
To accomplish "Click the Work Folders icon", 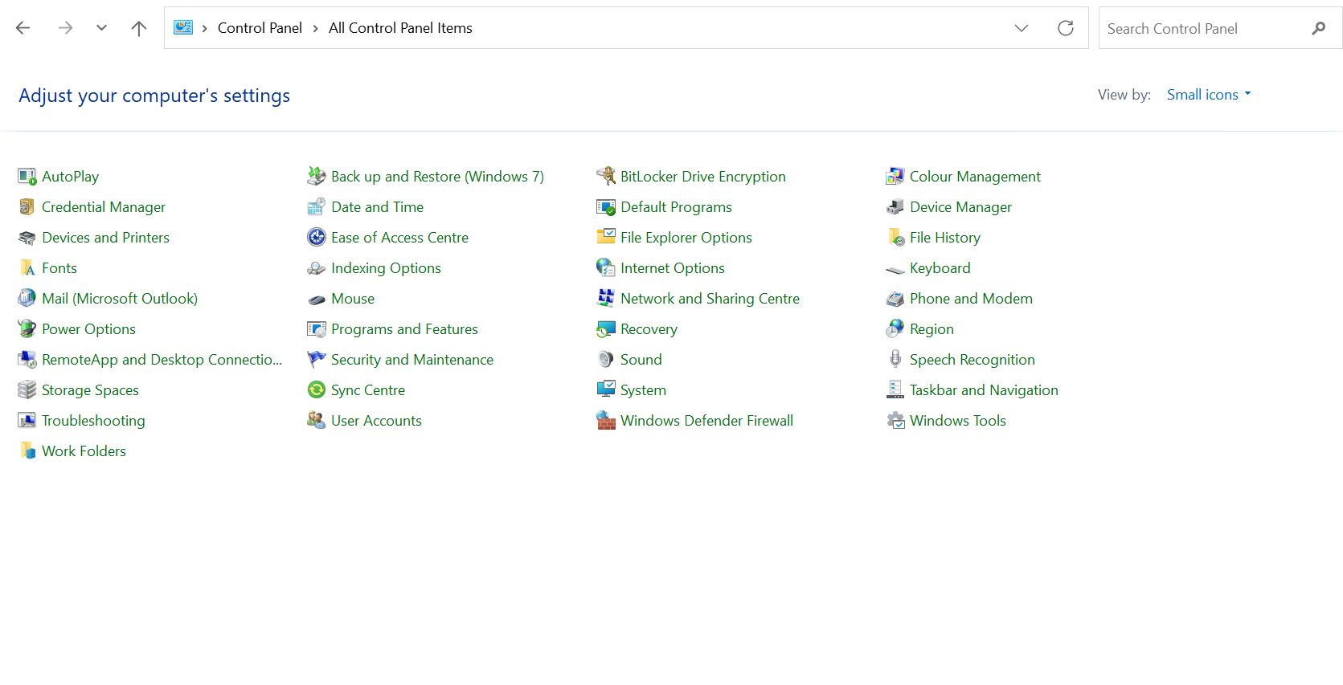I will coord(27,451).
